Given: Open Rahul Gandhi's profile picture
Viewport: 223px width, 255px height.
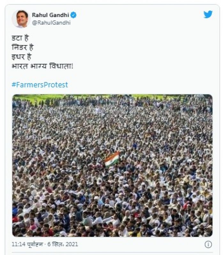Looking at the screenshot, I should [x=21, y=18].
